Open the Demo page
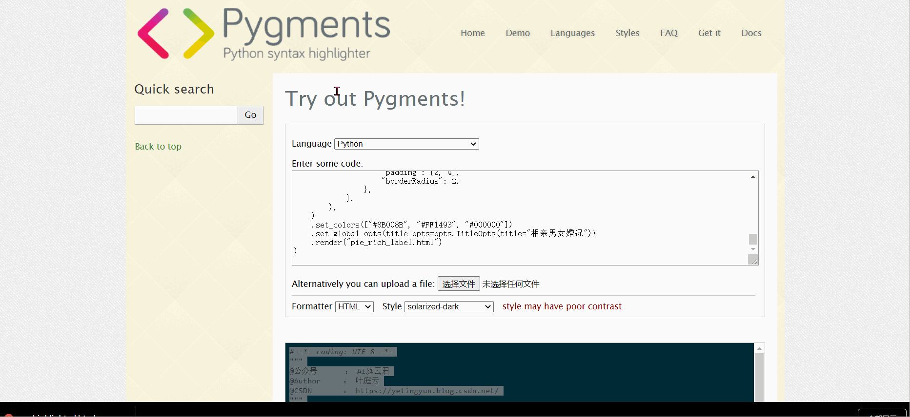 518,33
